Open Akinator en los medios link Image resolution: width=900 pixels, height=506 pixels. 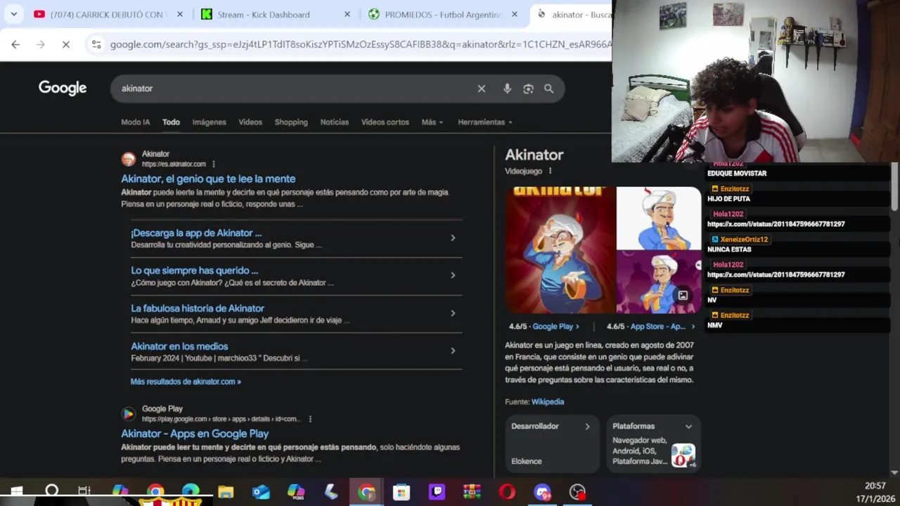tap(179, 346)
